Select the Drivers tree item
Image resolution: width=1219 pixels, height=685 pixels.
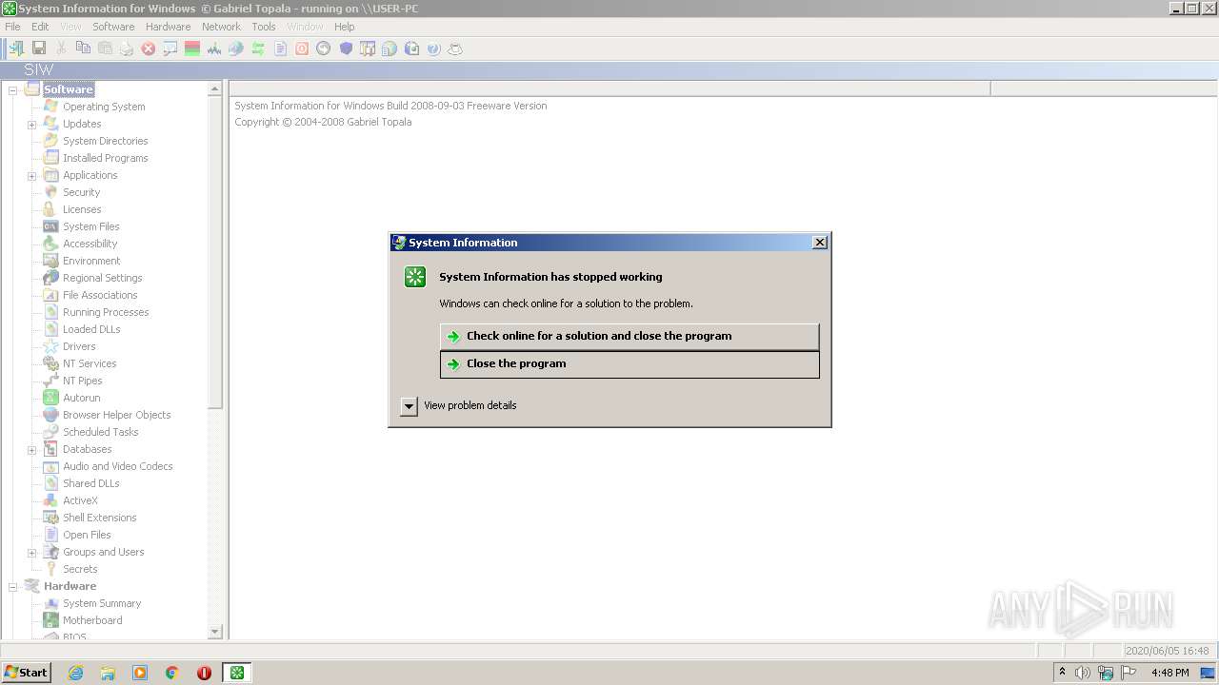click(x=79, y=346)
